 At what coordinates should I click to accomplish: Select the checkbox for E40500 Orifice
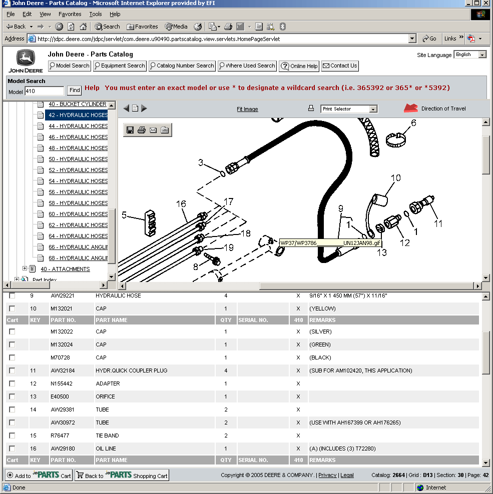tap(12, 396)
